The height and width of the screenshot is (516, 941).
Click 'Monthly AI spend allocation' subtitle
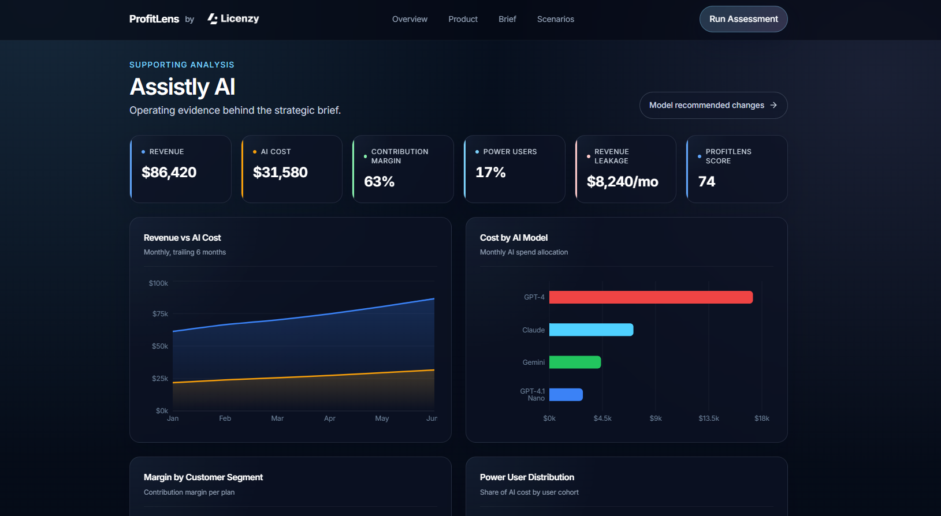(524, 252)
